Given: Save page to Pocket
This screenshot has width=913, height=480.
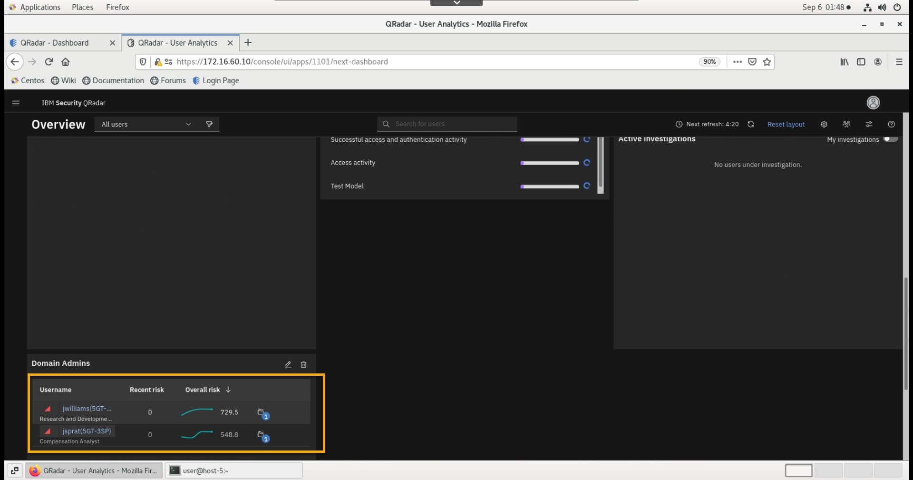Looking at the screenshot, I should [752, 62].
